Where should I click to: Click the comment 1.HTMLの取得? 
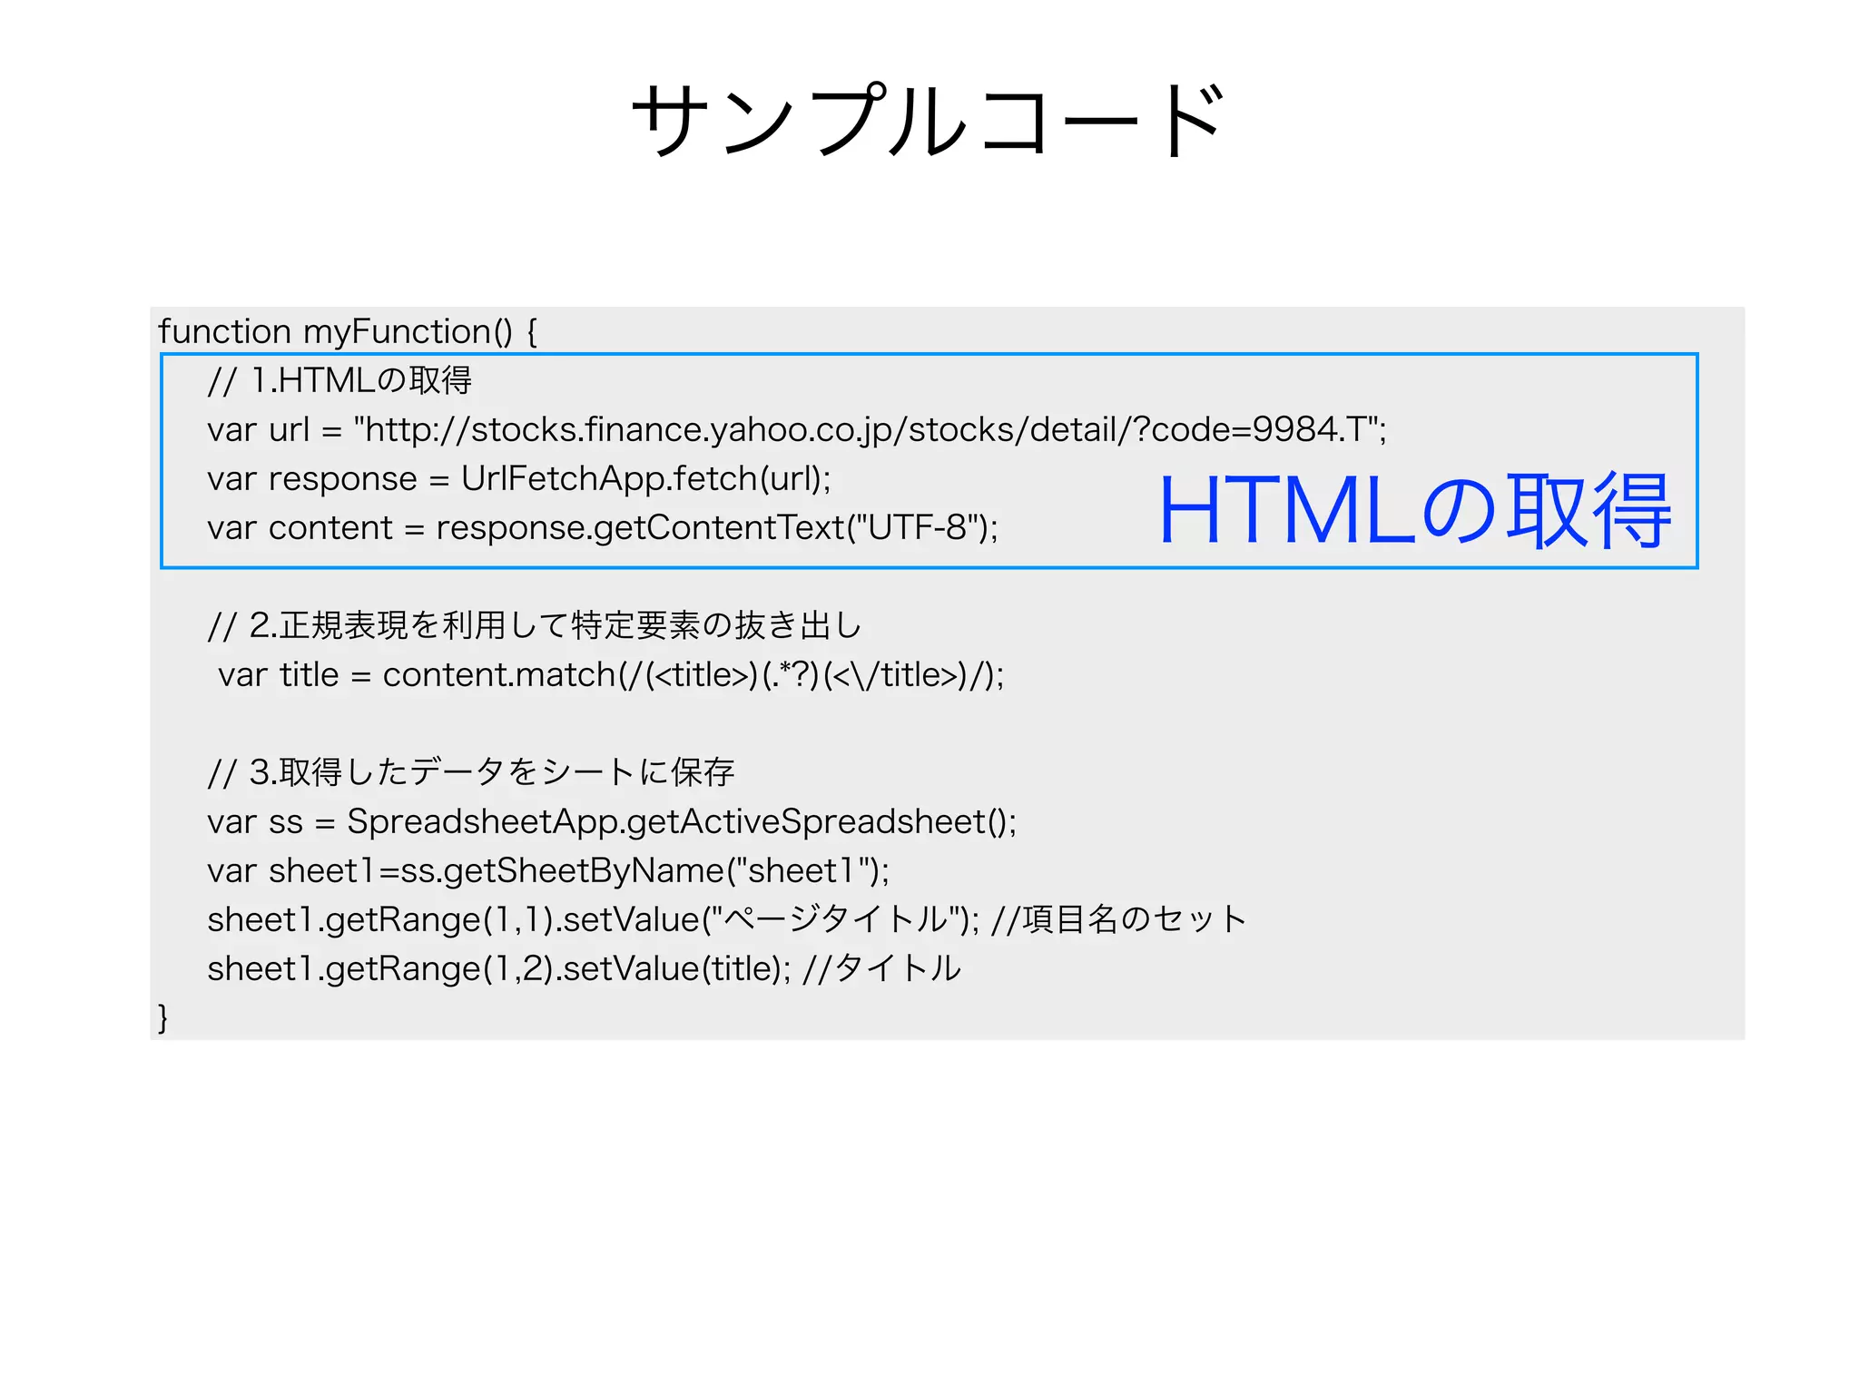(339, 380)
